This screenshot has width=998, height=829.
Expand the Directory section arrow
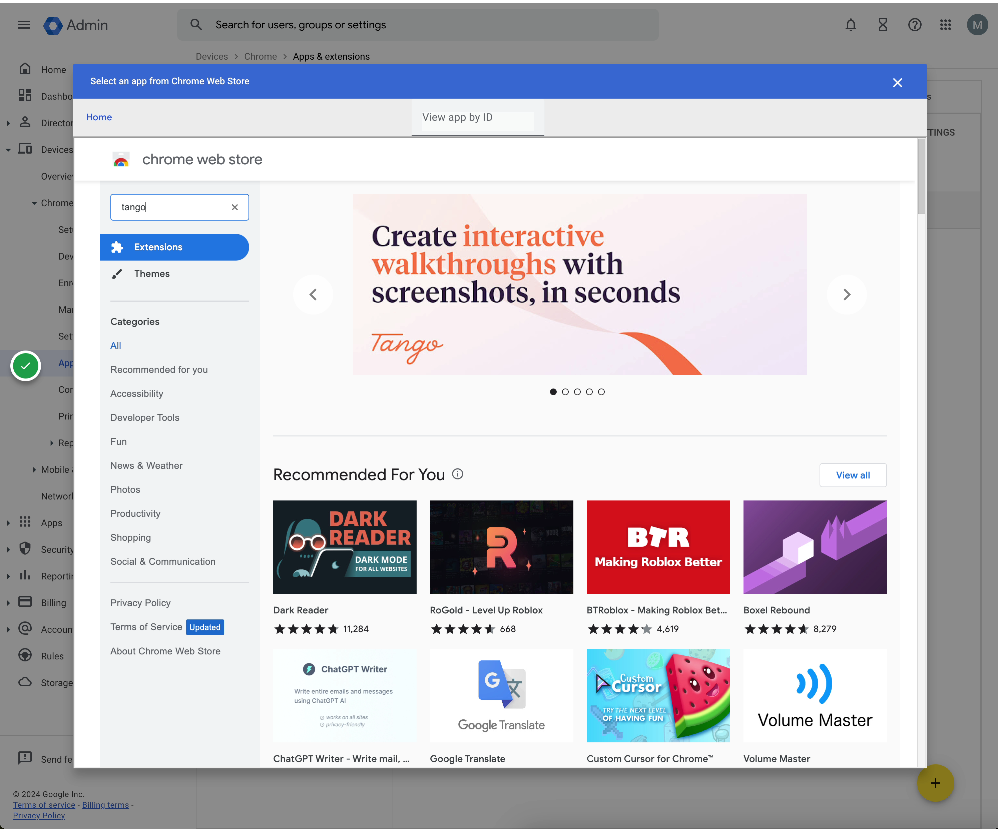[x=8, y=123]
